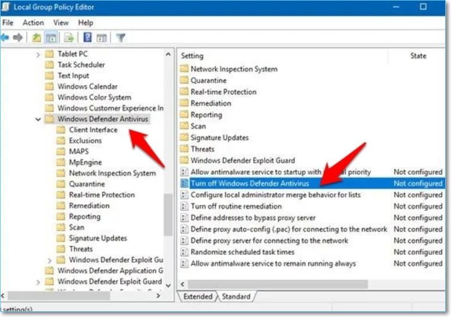The height and width of the screenshot is (317, 451).
Task: Select Define proxy server for connecting to network
Action: [269, 240]
